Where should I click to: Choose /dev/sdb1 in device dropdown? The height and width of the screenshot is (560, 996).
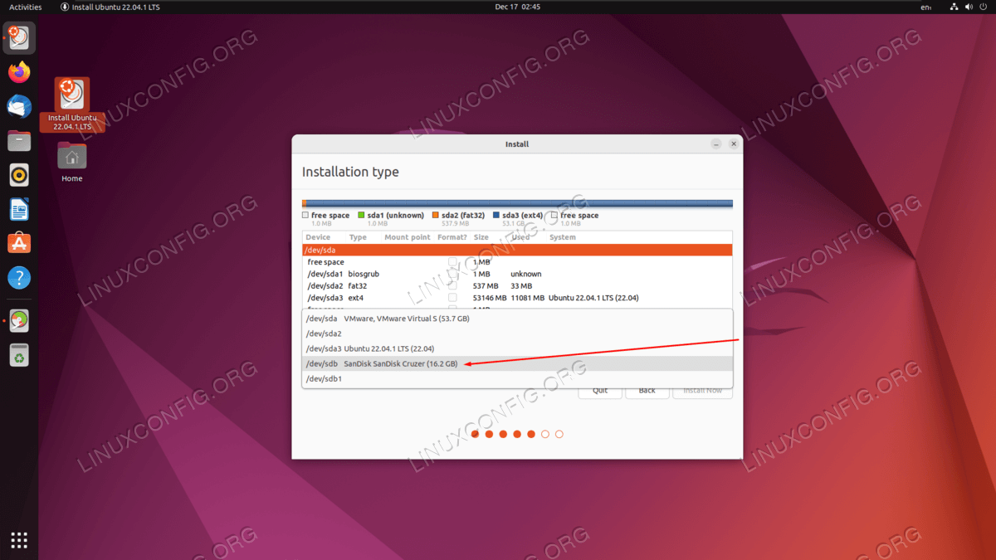coord(517,378)
